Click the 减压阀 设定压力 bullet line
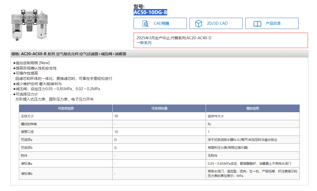The width and height of the screenshot is (317, 191). click(57, 89)
